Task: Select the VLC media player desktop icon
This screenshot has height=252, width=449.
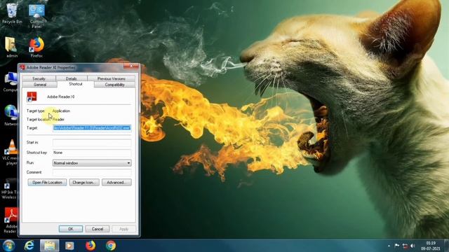Action: pos(11,153)
